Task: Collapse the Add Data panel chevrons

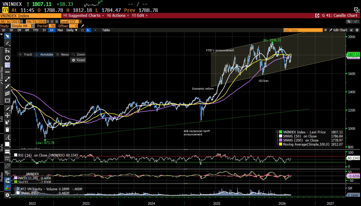Action: [325, 30]
